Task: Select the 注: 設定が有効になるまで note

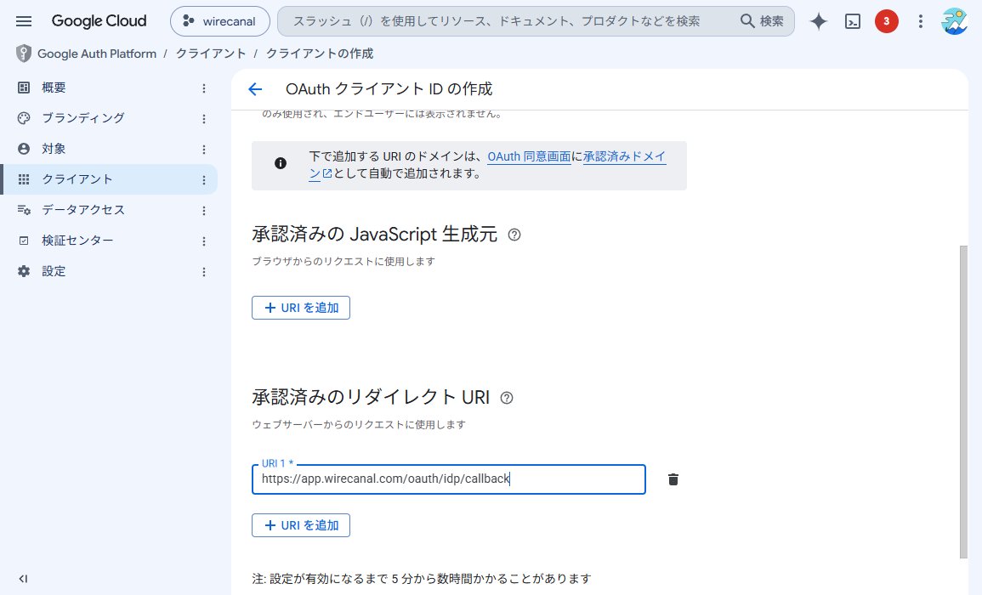Action: [x=422, y=578]
